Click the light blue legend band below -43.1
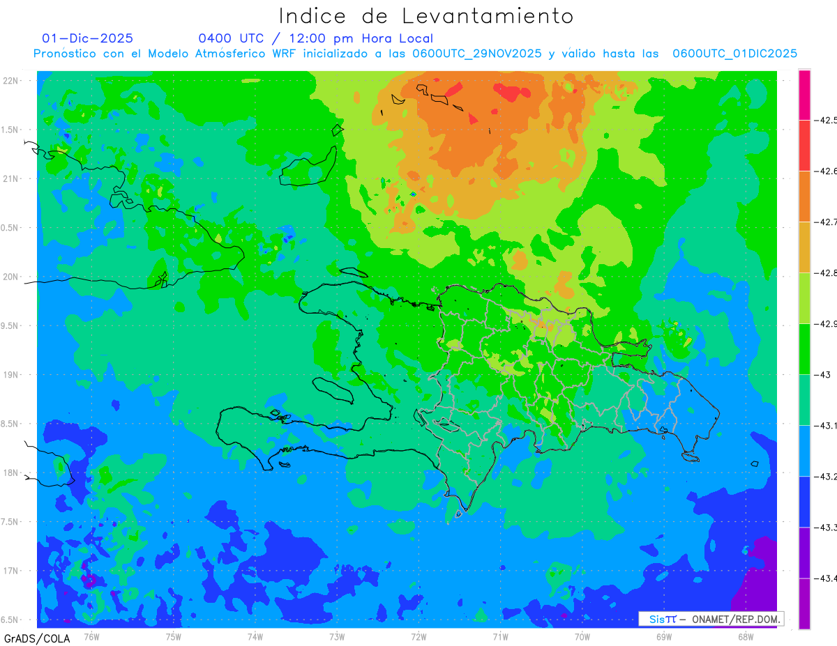Screen dimensions: 837x646 coord(804,451)
